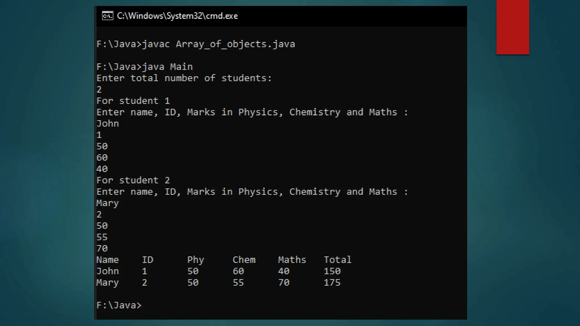
Task: Click the "For student 1" line
Action: point(133,101)
